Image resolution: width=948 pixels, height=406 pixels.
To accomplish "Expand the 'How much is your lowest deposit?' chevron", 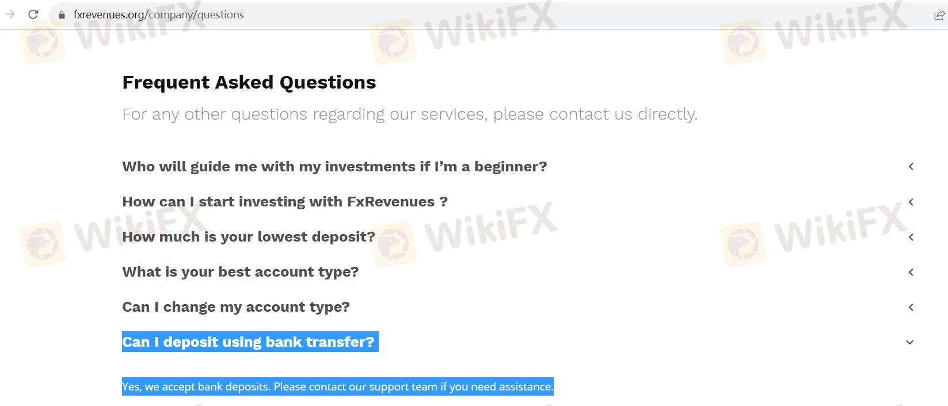I will pos(911,236).
